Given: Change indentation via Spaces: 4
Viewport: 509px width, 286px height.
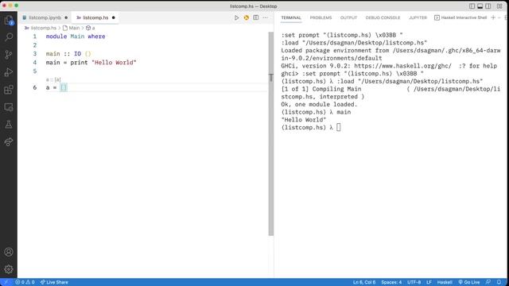Looking at the screenshot, I should point(391,282).
